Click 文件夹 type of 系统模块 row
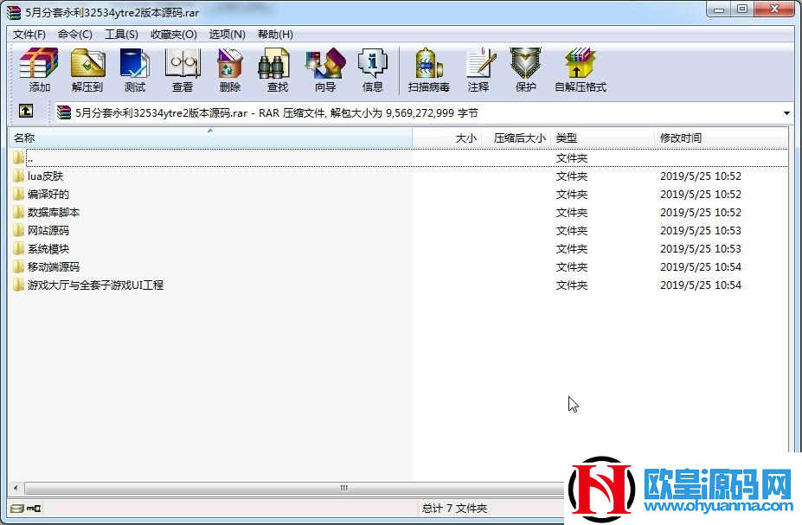The image size is (802, 525). (571, 249)
